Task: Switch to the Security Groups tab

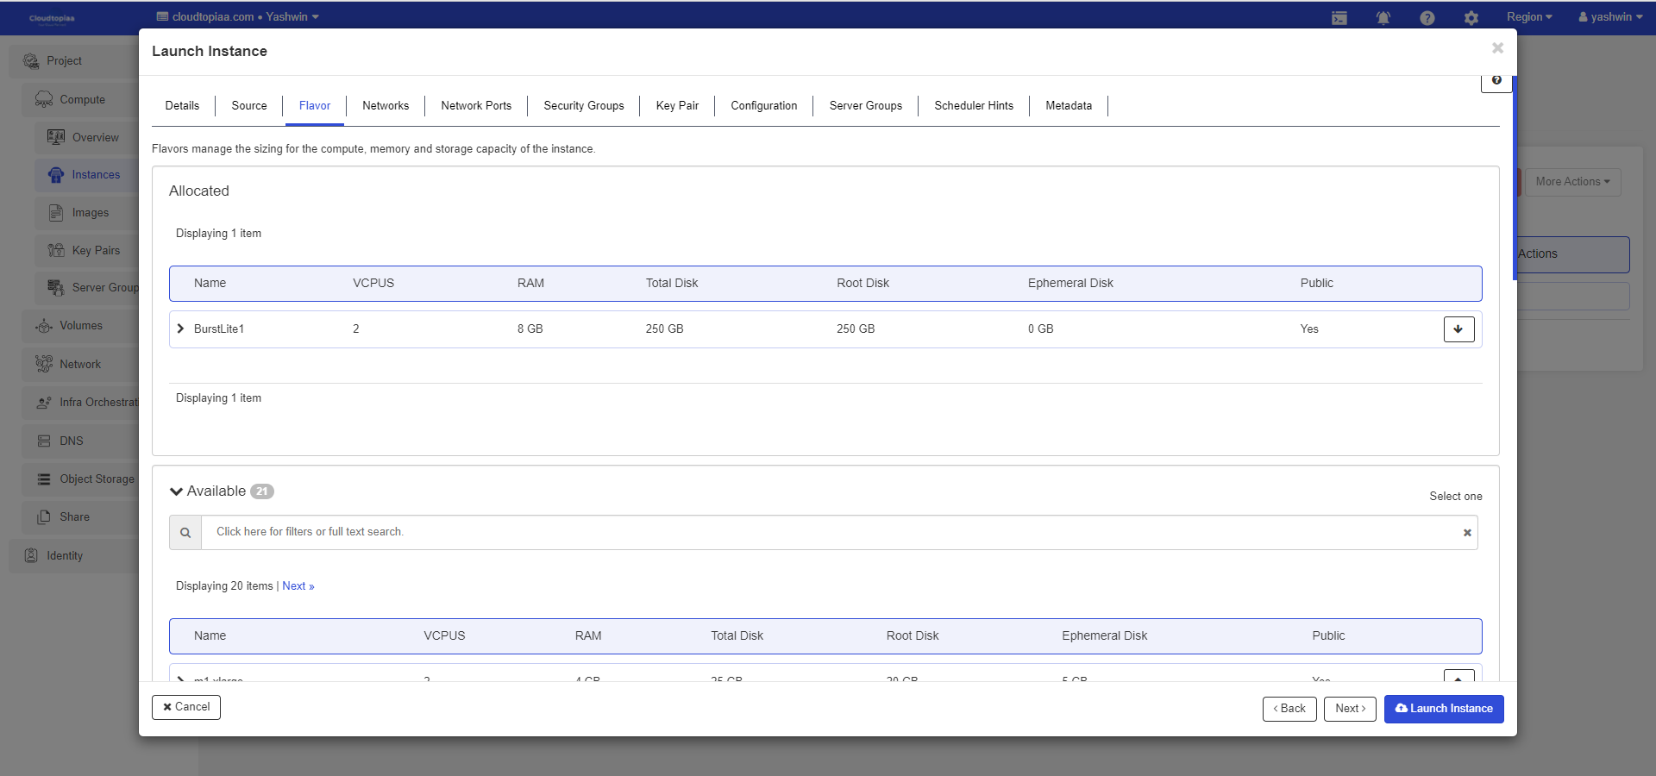Action: pos(583,106)
